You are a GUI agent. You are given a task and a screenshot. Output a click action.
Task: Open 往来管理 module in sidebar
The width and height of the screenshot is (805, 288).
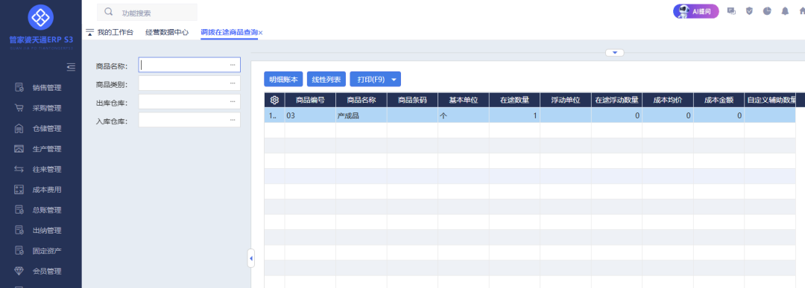pos(40,169)
